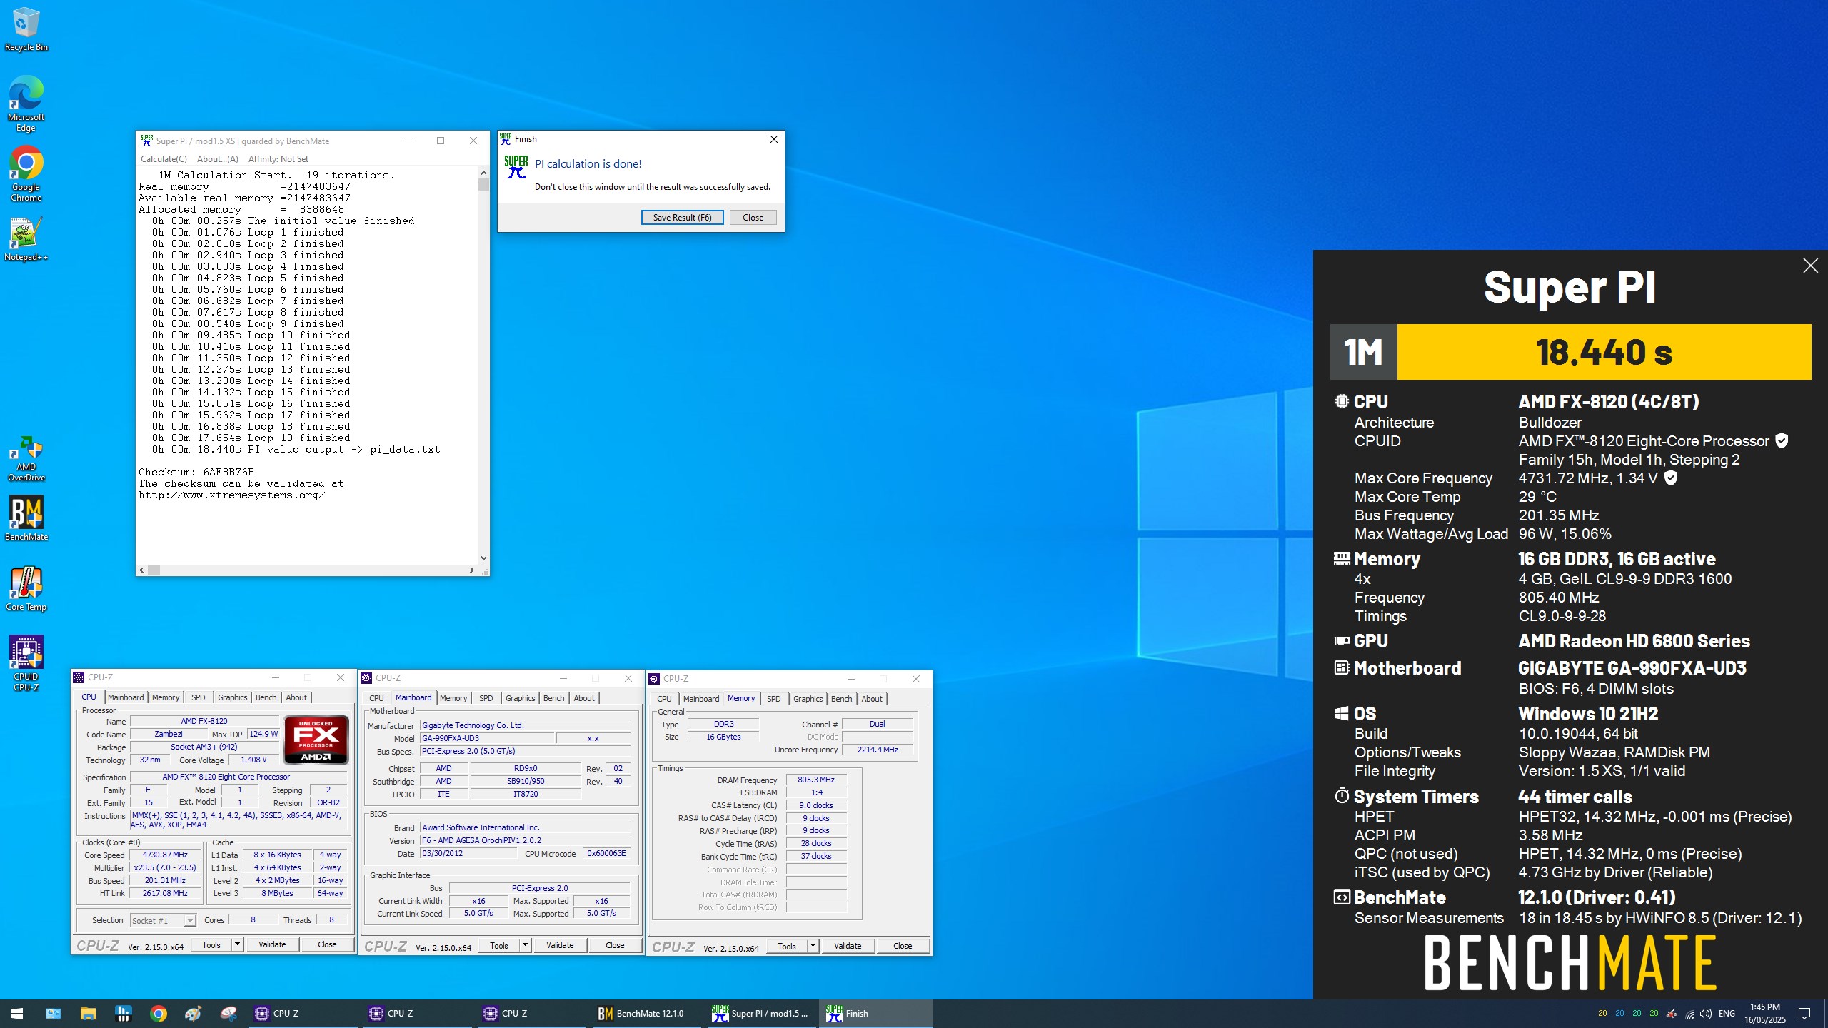Open About tab in CPU-Z memory window
This screenshot has width=1828, height=1028.
coord(871,699)
